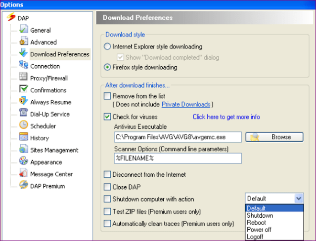Image resolution: width=316 pixels, height=241 pixels.
Task: Show the Confirmations page
Action: pyautogui.click(x=48, y=90)
